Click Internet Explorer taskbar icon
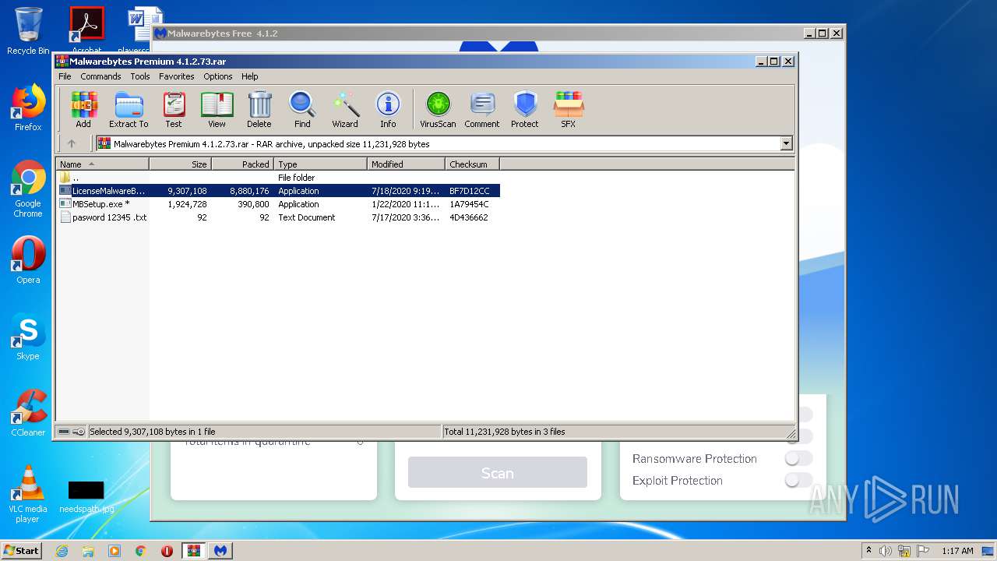This screenshot has width=997, height=561. pyautogui.click(x=62, y=551)
